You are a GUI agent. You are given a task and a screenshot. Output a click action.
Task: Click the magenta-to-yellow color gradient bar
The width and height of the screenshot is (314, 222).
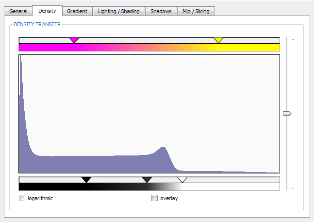pos(149,48)
